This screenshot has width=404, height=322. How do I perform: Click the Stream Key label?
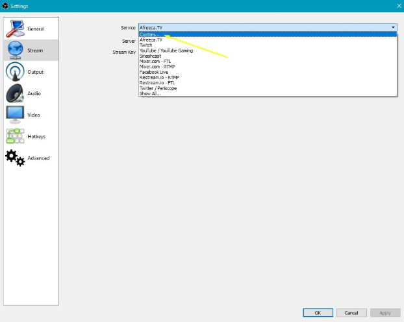124,52
